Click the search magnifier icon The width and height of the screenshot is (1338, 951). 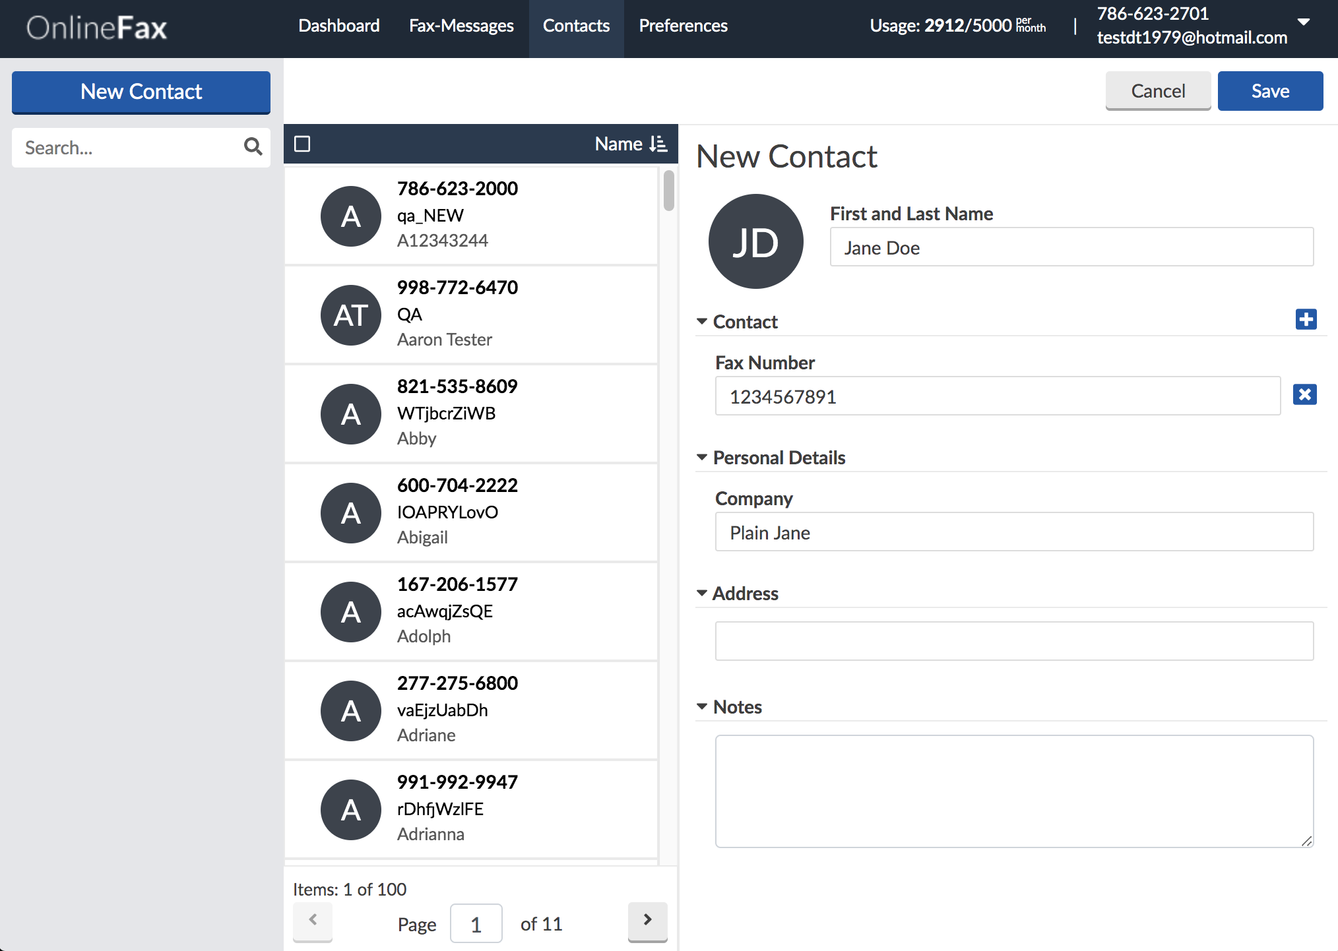253,146
